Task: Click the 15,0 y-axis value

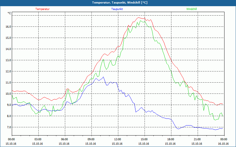Action: pyautogui.click(x=9, y=38)
